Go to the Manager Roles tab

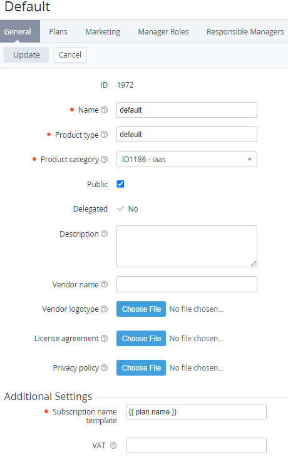[163, 31]
